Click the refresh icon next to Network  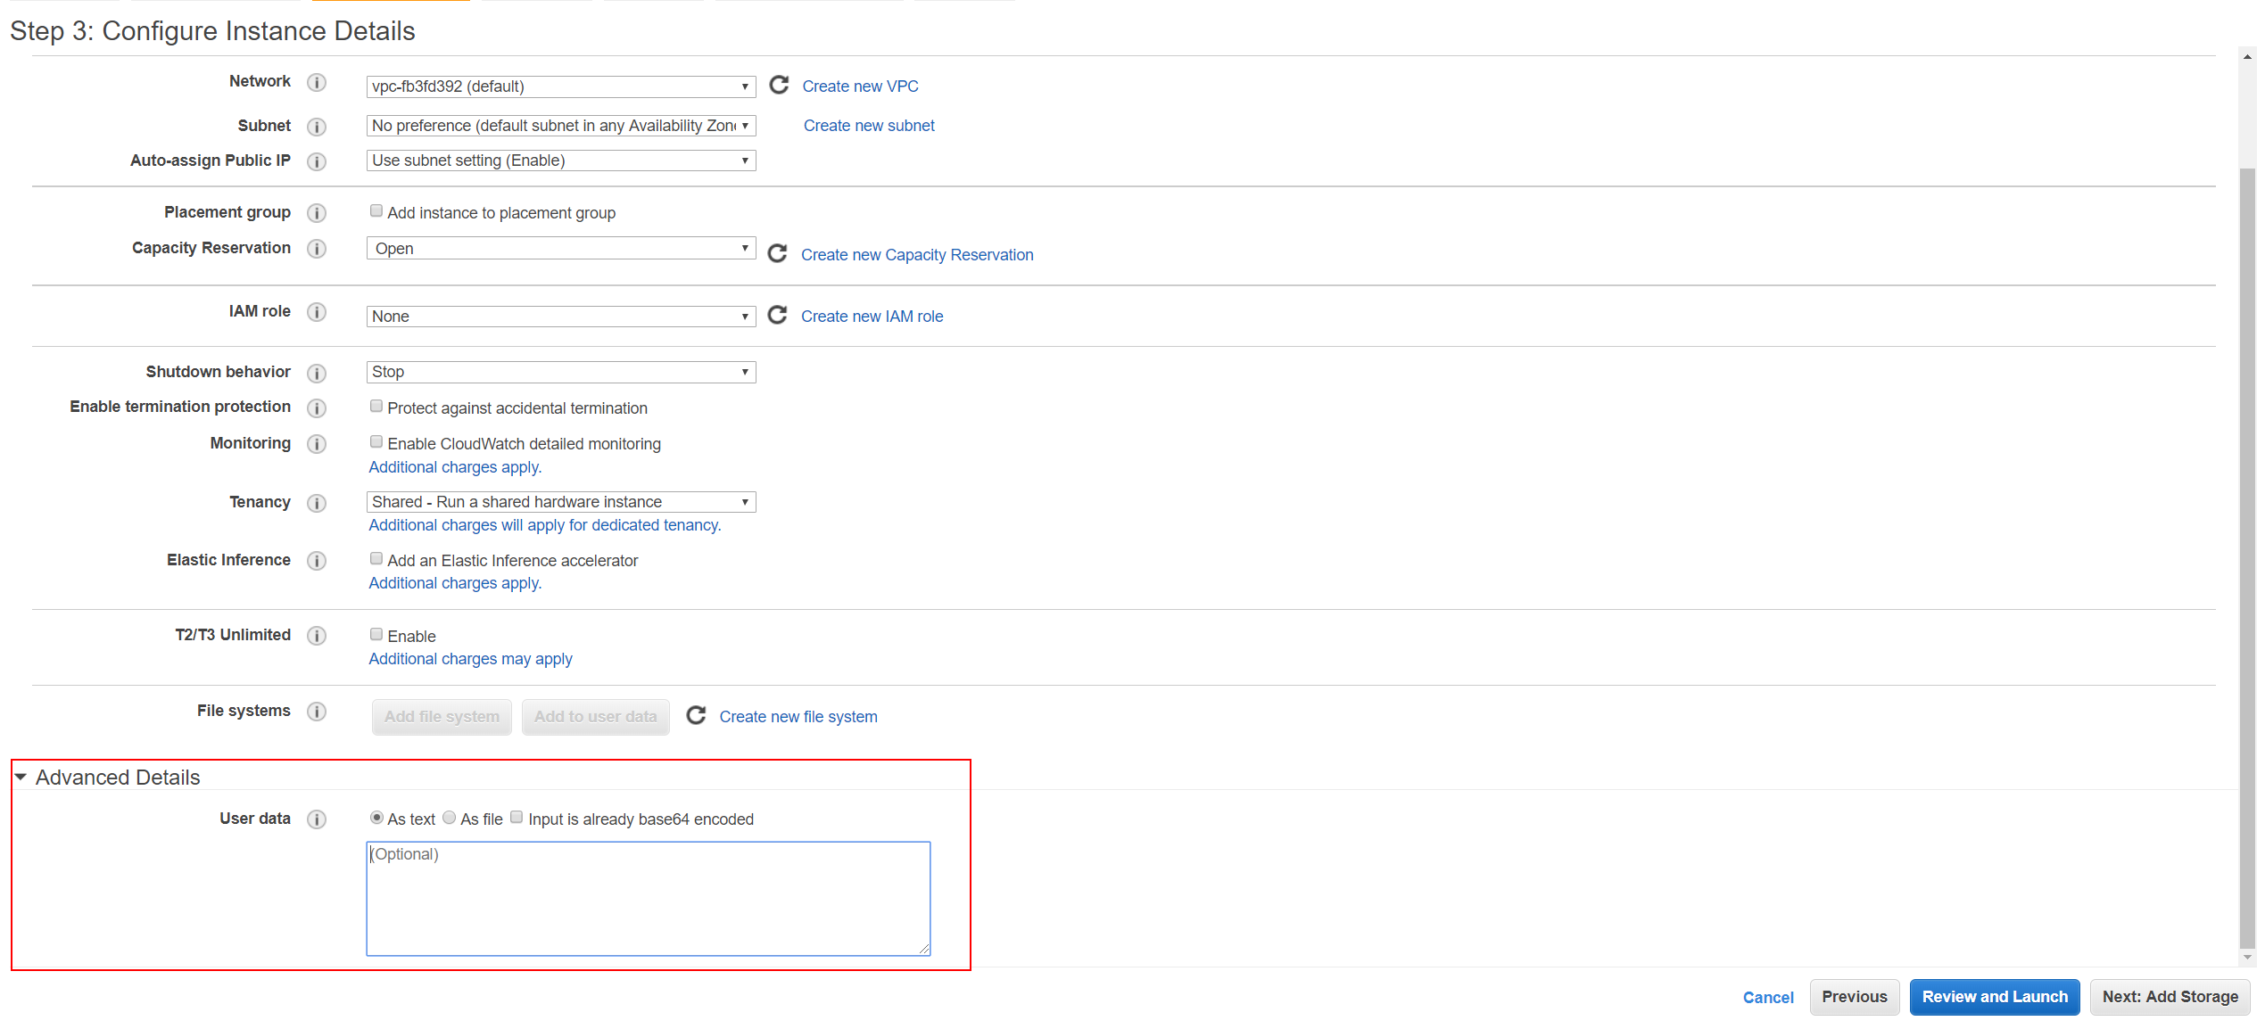coord(779,85)
